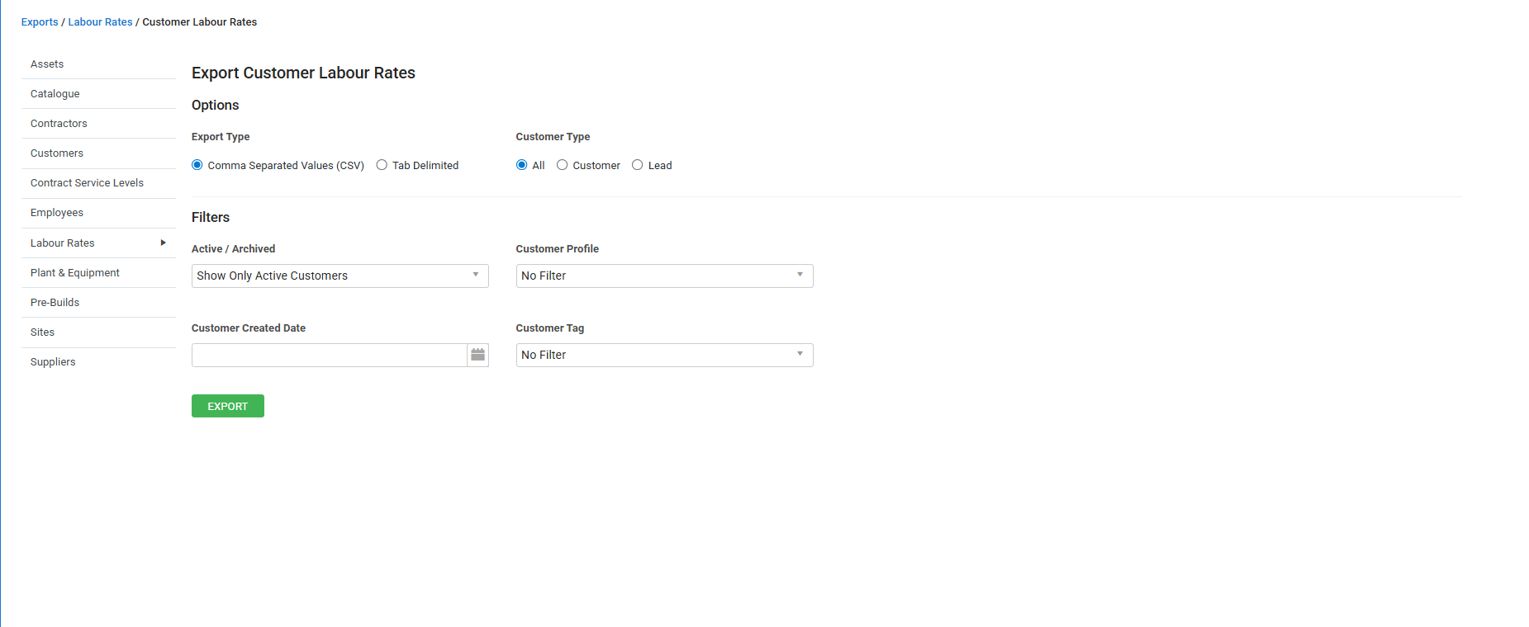1529x627 pixels.
Task: Choose the Tab Delimited export type
Action: (382, 165)
